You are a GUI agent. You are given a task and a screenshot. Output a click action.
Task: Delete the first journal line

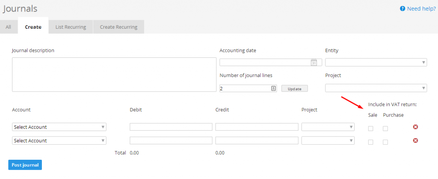(415, 127)
